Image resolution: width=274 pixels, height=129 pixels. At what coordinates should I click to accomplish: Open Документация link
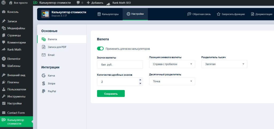262,14
